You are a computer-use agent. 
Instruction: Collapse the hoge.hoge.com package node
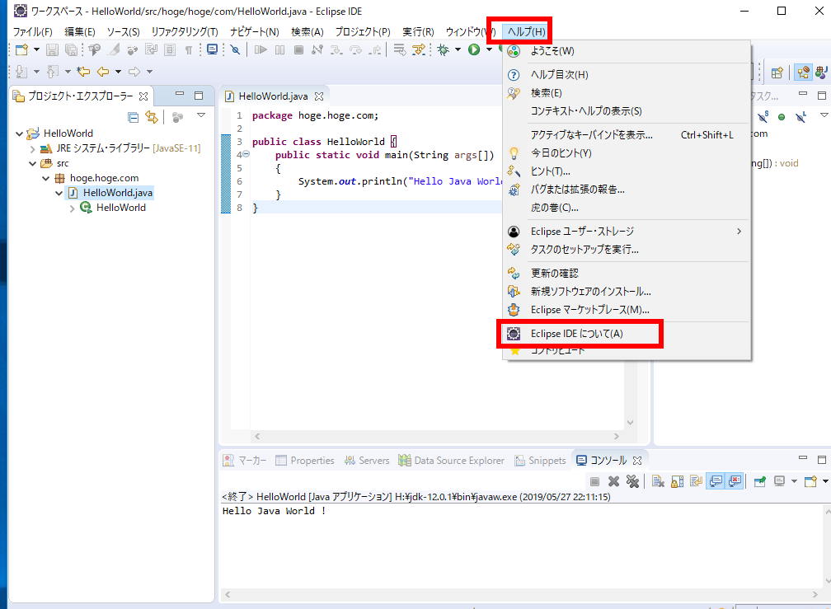pyautogui.click(x=46, y=179)
